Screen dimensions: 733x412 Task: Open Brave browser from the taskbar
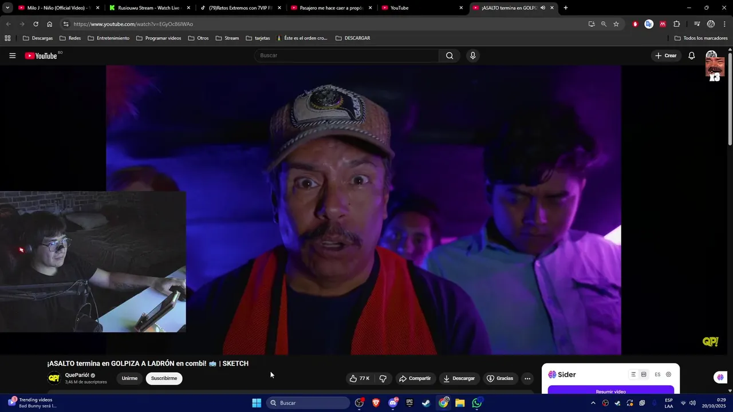pos(376,403)
